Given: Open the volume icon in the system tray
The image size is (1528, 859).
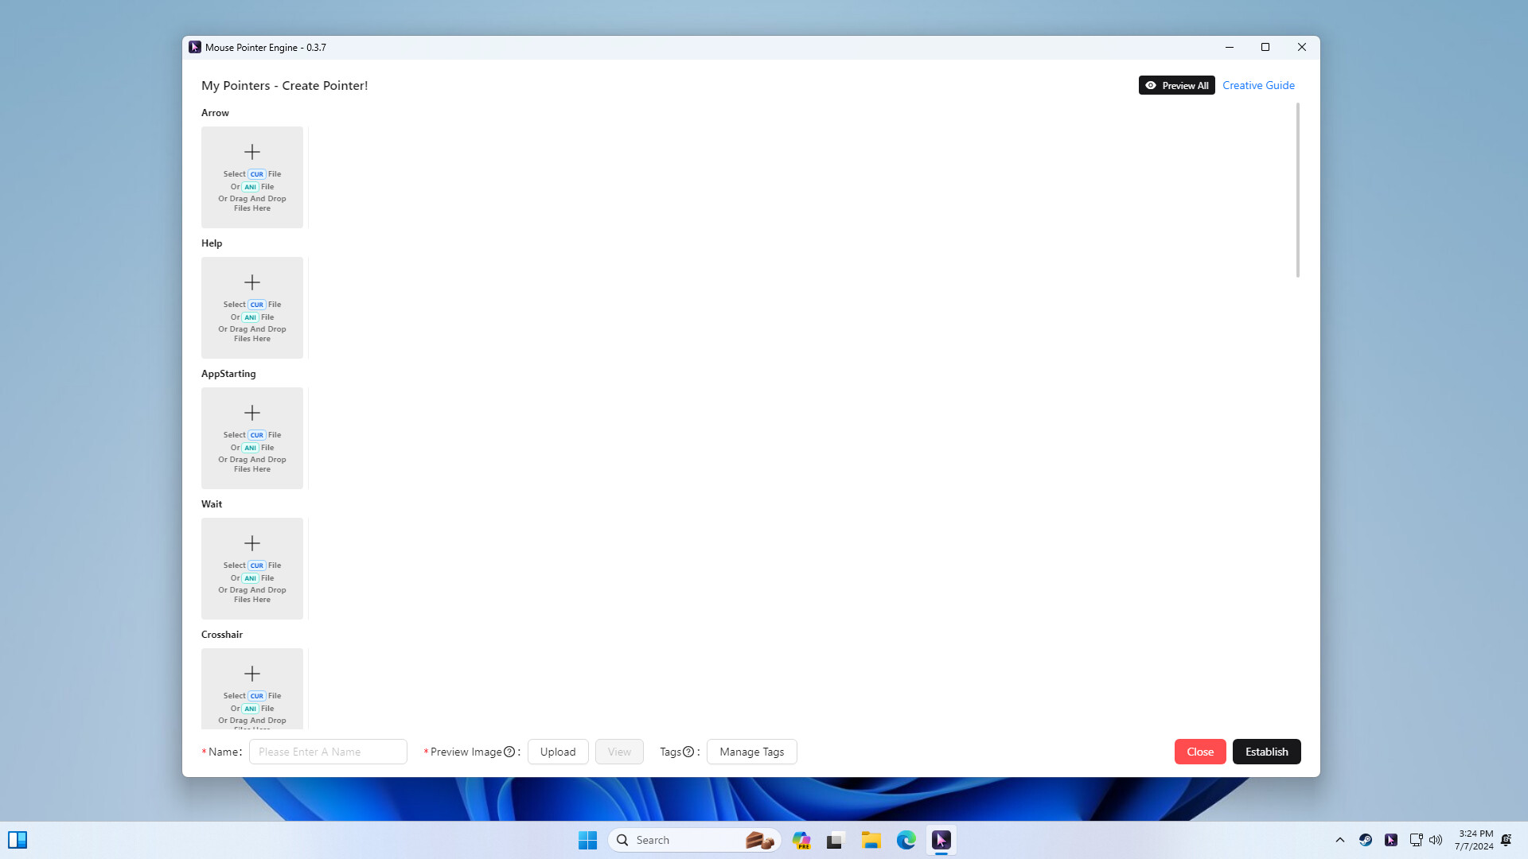Looking at the screenshot, I should pyautogui.click(x=1435, y=840).
